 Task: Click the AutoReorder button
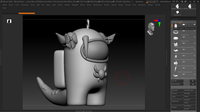(190, 90)
